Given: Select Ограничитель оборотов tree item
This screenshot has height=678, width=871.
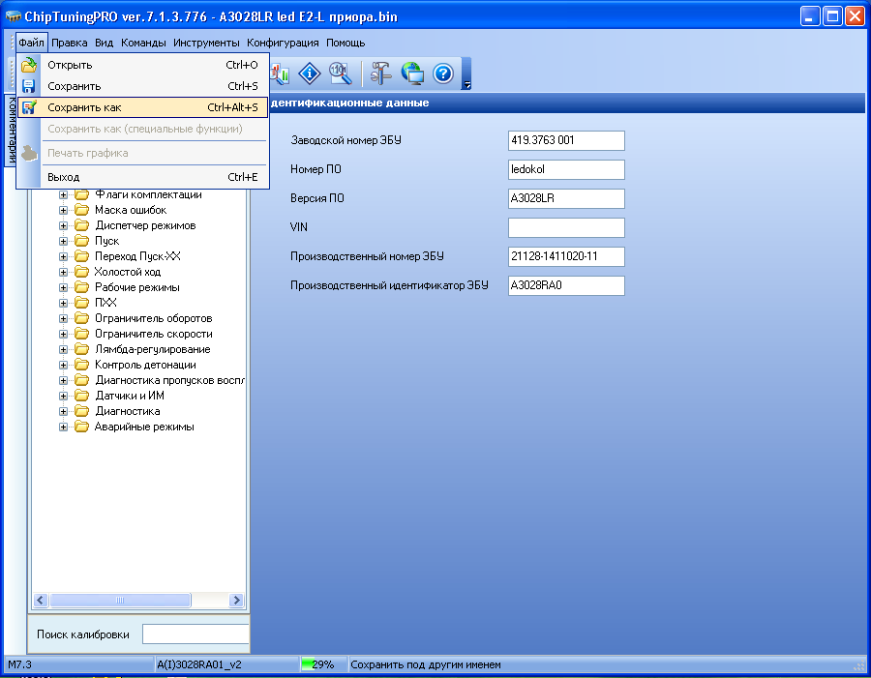Looking at the screenshot, I should 153,318.
